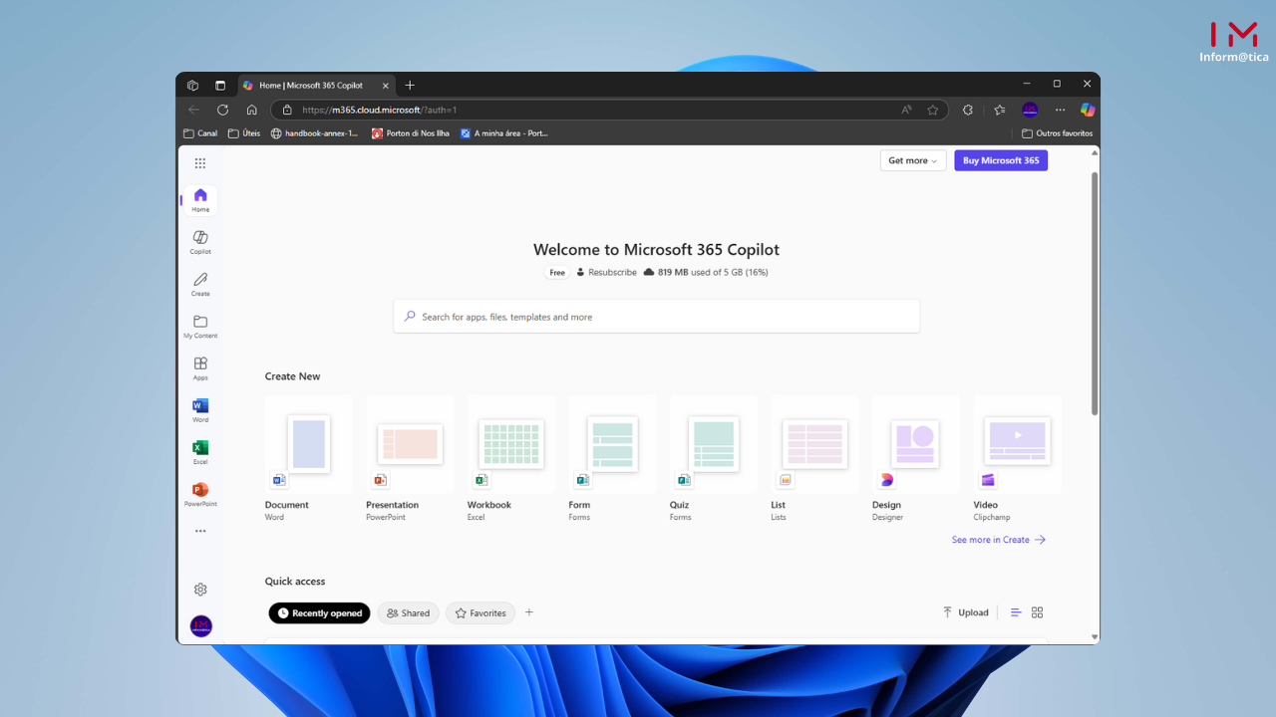The image size is (1276, 717).
Task: Open the Canal bookmarks folder
Action: 200,133
